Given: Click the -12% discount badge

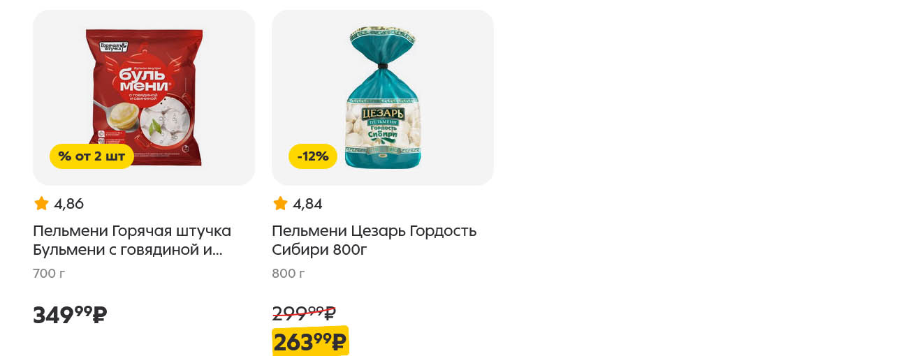Looking at the screenshot, I should (313, 156).
